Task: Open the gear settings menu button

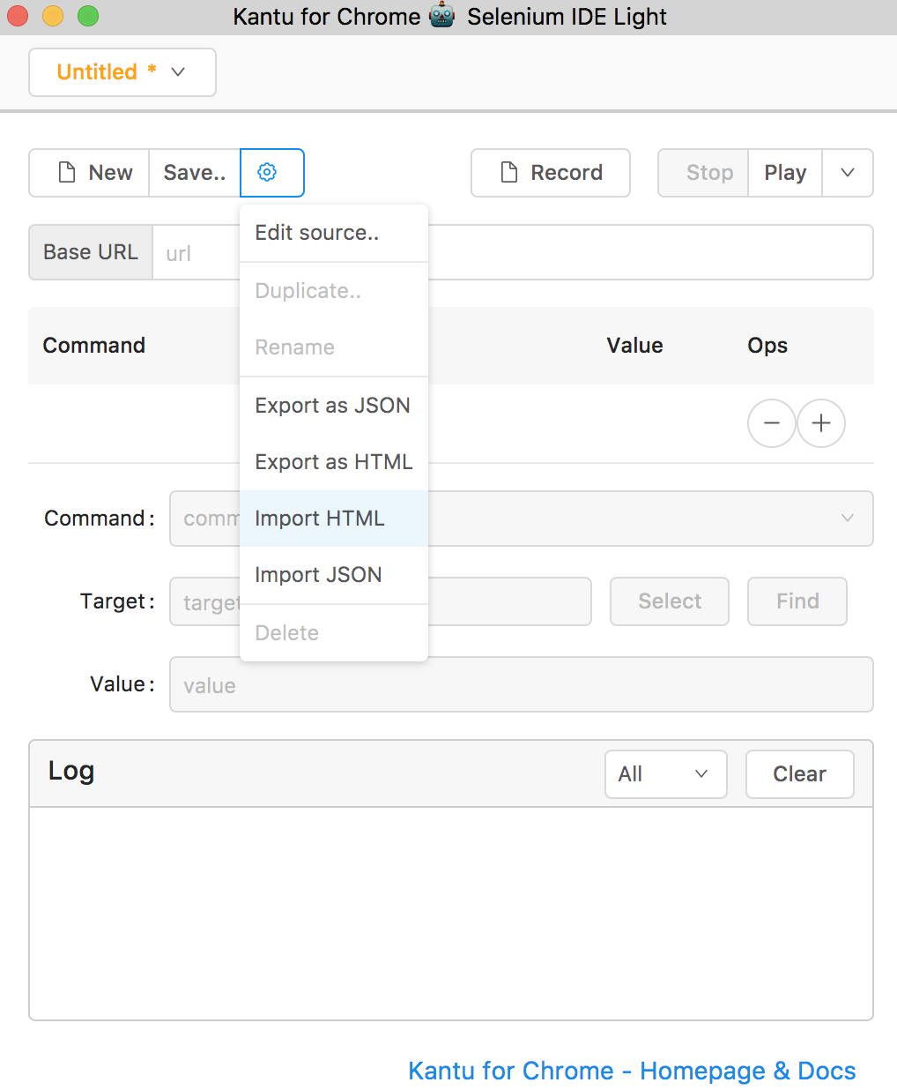Action: [271, 173]
